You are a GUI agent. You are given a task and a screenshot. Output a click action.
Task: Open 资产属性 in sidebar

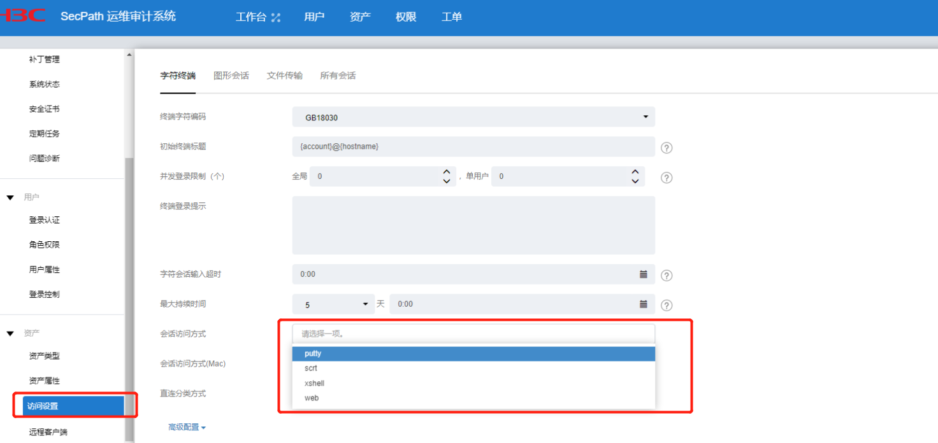click(45, 381)
